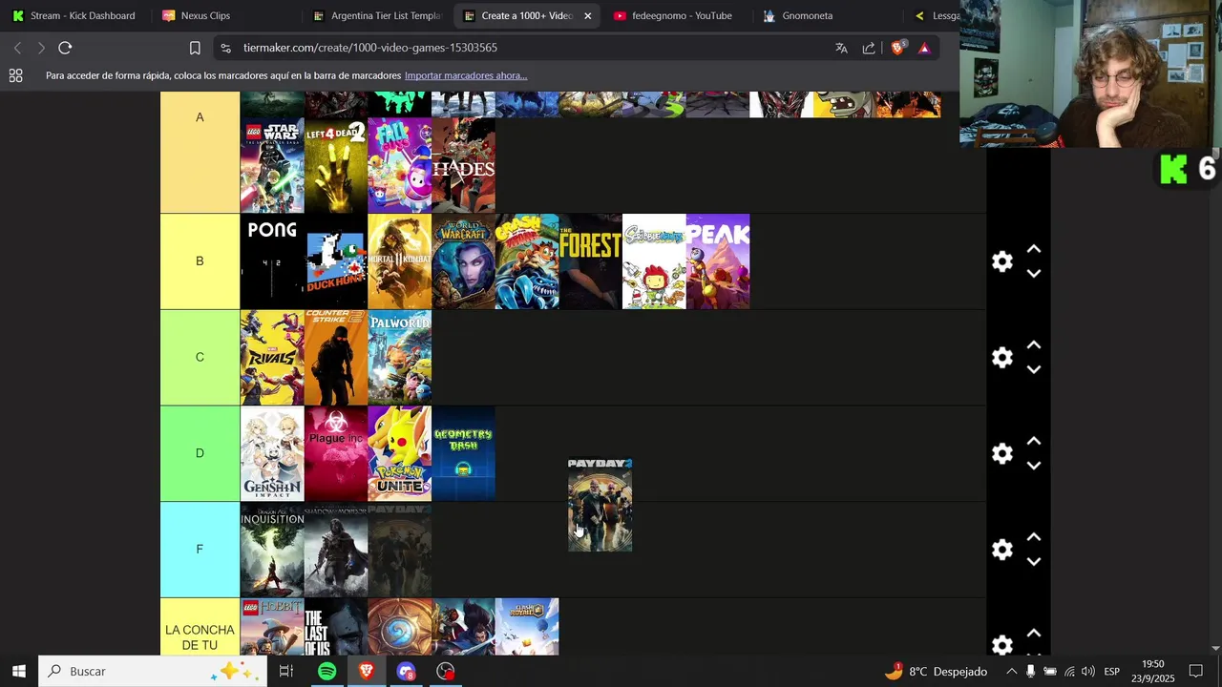
Task: Open apps grid icon in bookmarks bar
Action: (15, 75)
